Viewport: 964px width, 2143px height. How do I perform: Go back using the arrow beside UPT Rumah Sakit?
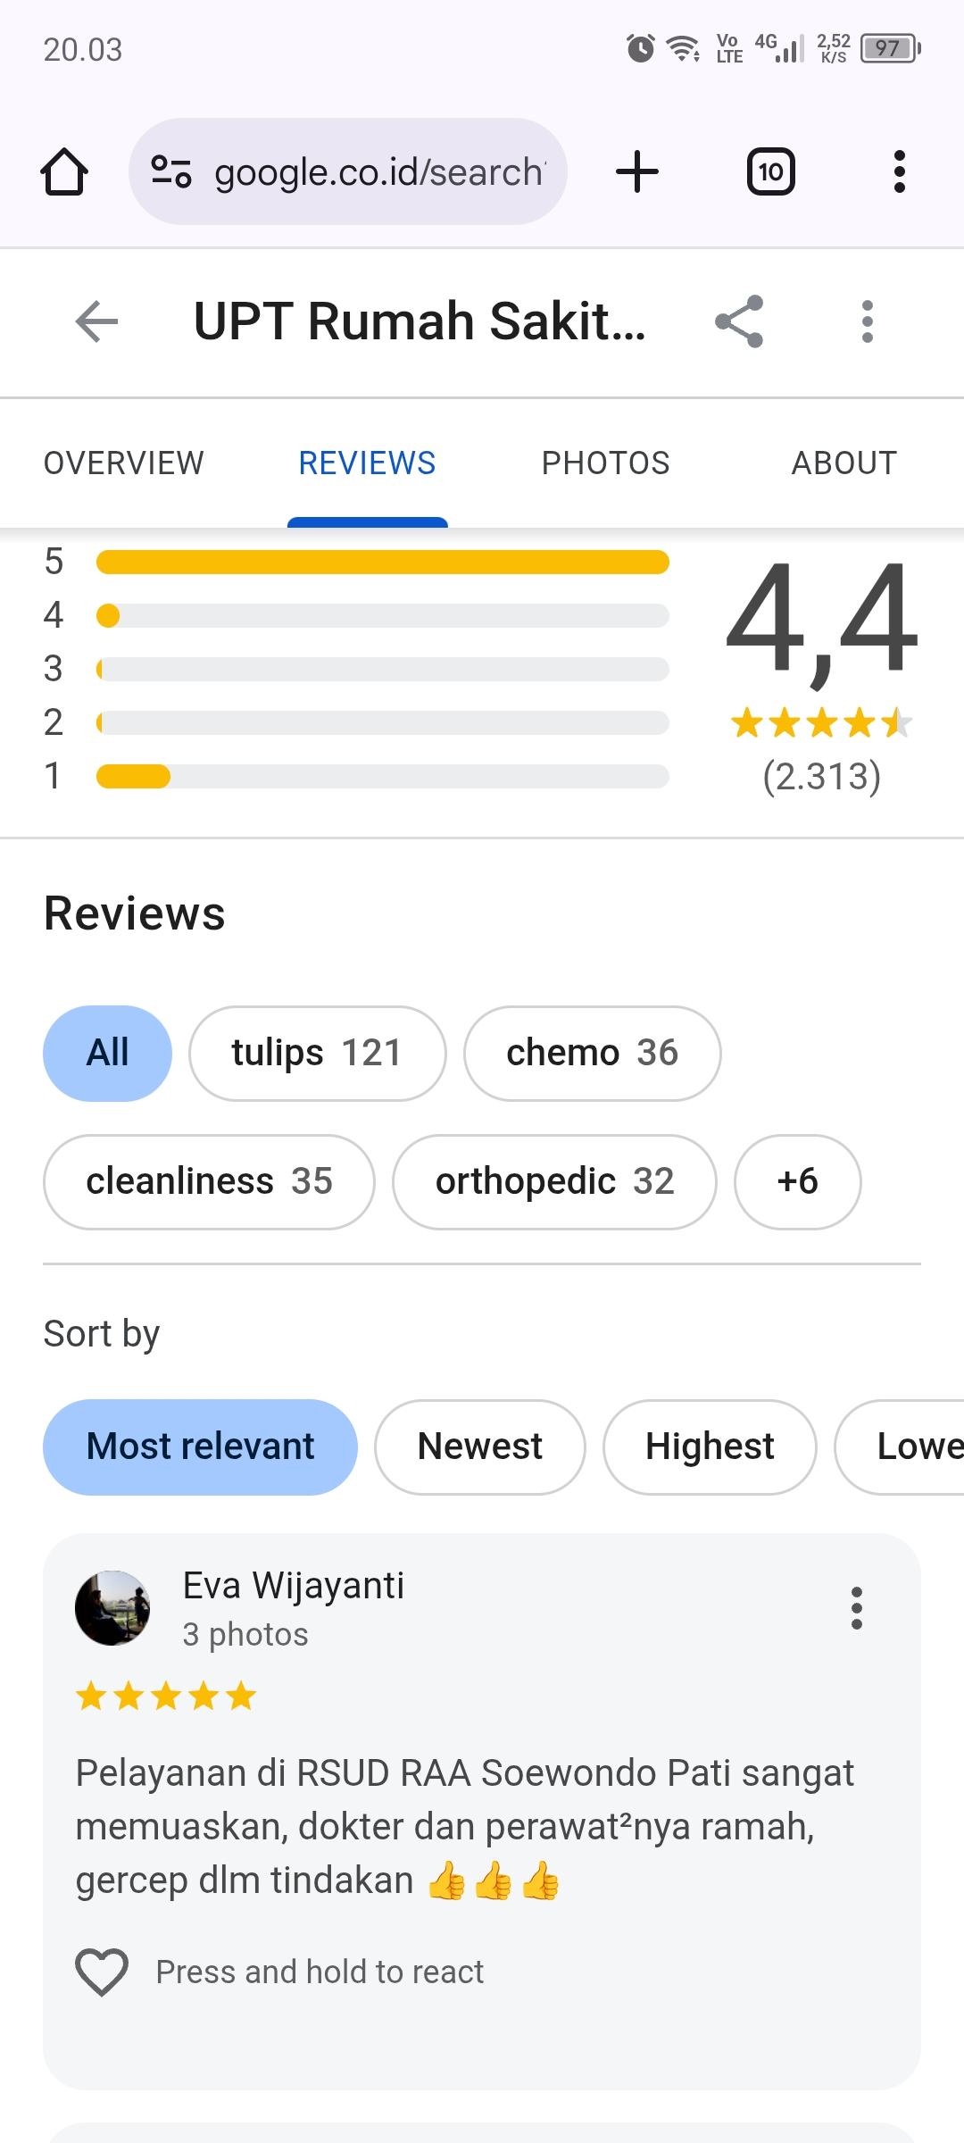(x=97, y=321)
